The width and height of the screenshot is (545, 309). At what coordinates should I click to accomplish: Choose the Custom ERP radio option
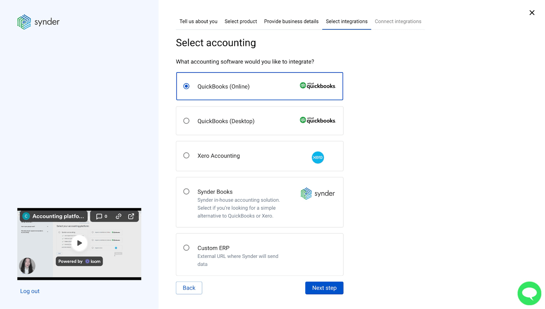point(186,248)
